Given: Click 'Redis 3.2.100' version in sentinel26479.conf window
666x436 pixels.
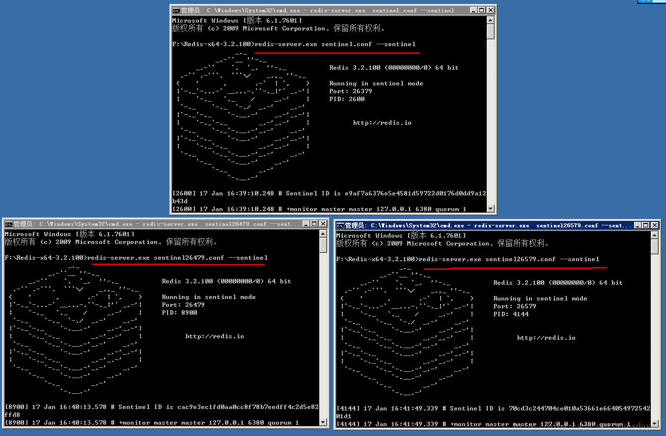Looking at the screenshot, I should click(226, 281).
